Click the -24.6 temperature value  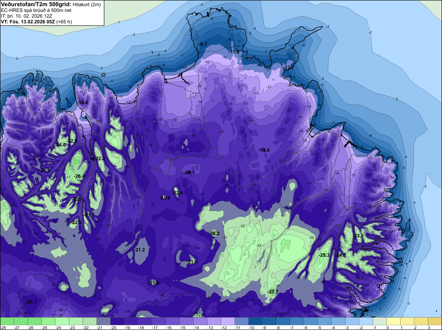pos(340,255)
